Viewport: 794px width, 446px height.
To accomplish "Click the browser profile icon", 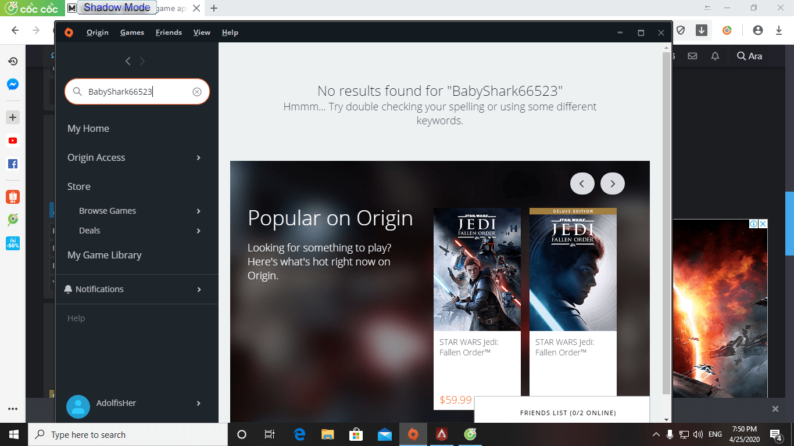I will pos(757,30).
